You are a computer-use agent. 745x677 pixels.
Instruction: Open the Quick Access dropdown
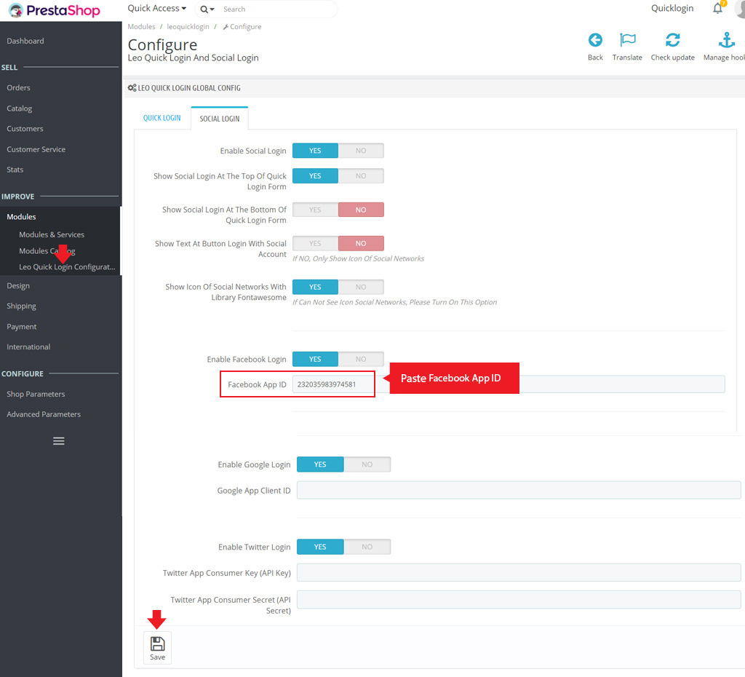click(x=157, y=9)
